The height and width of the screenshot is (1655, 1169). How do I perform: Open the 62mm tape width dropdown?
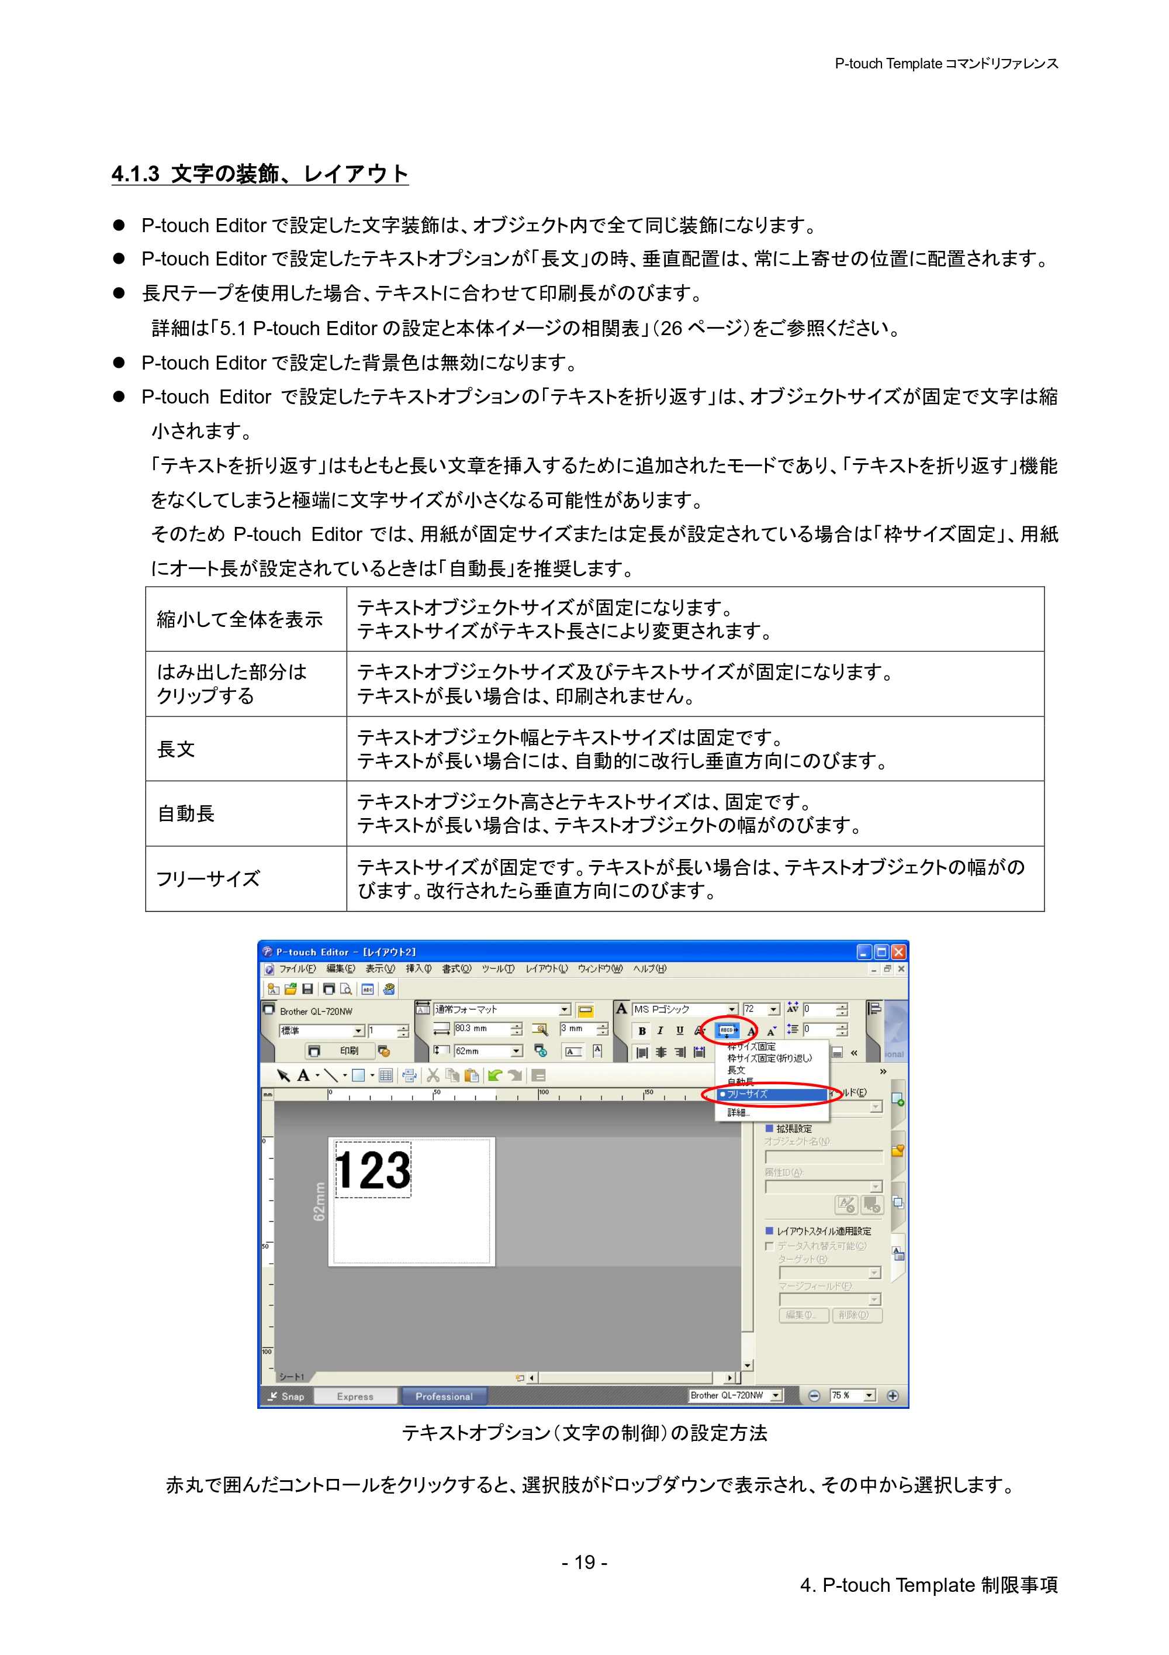(517, 1051)
